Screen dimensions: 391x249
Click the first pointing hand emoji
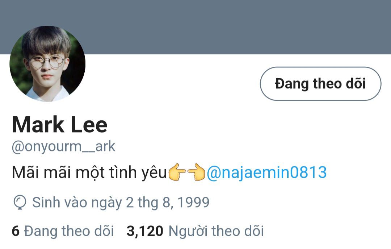pos(177,172)
